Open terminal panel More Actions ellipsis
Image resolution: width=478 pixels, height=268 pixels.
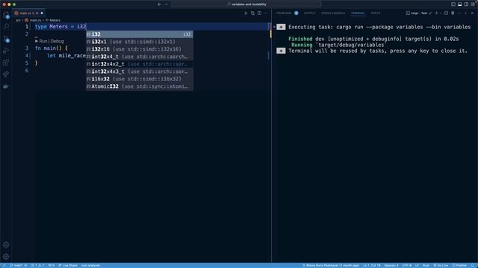click(x=459, y=13)
